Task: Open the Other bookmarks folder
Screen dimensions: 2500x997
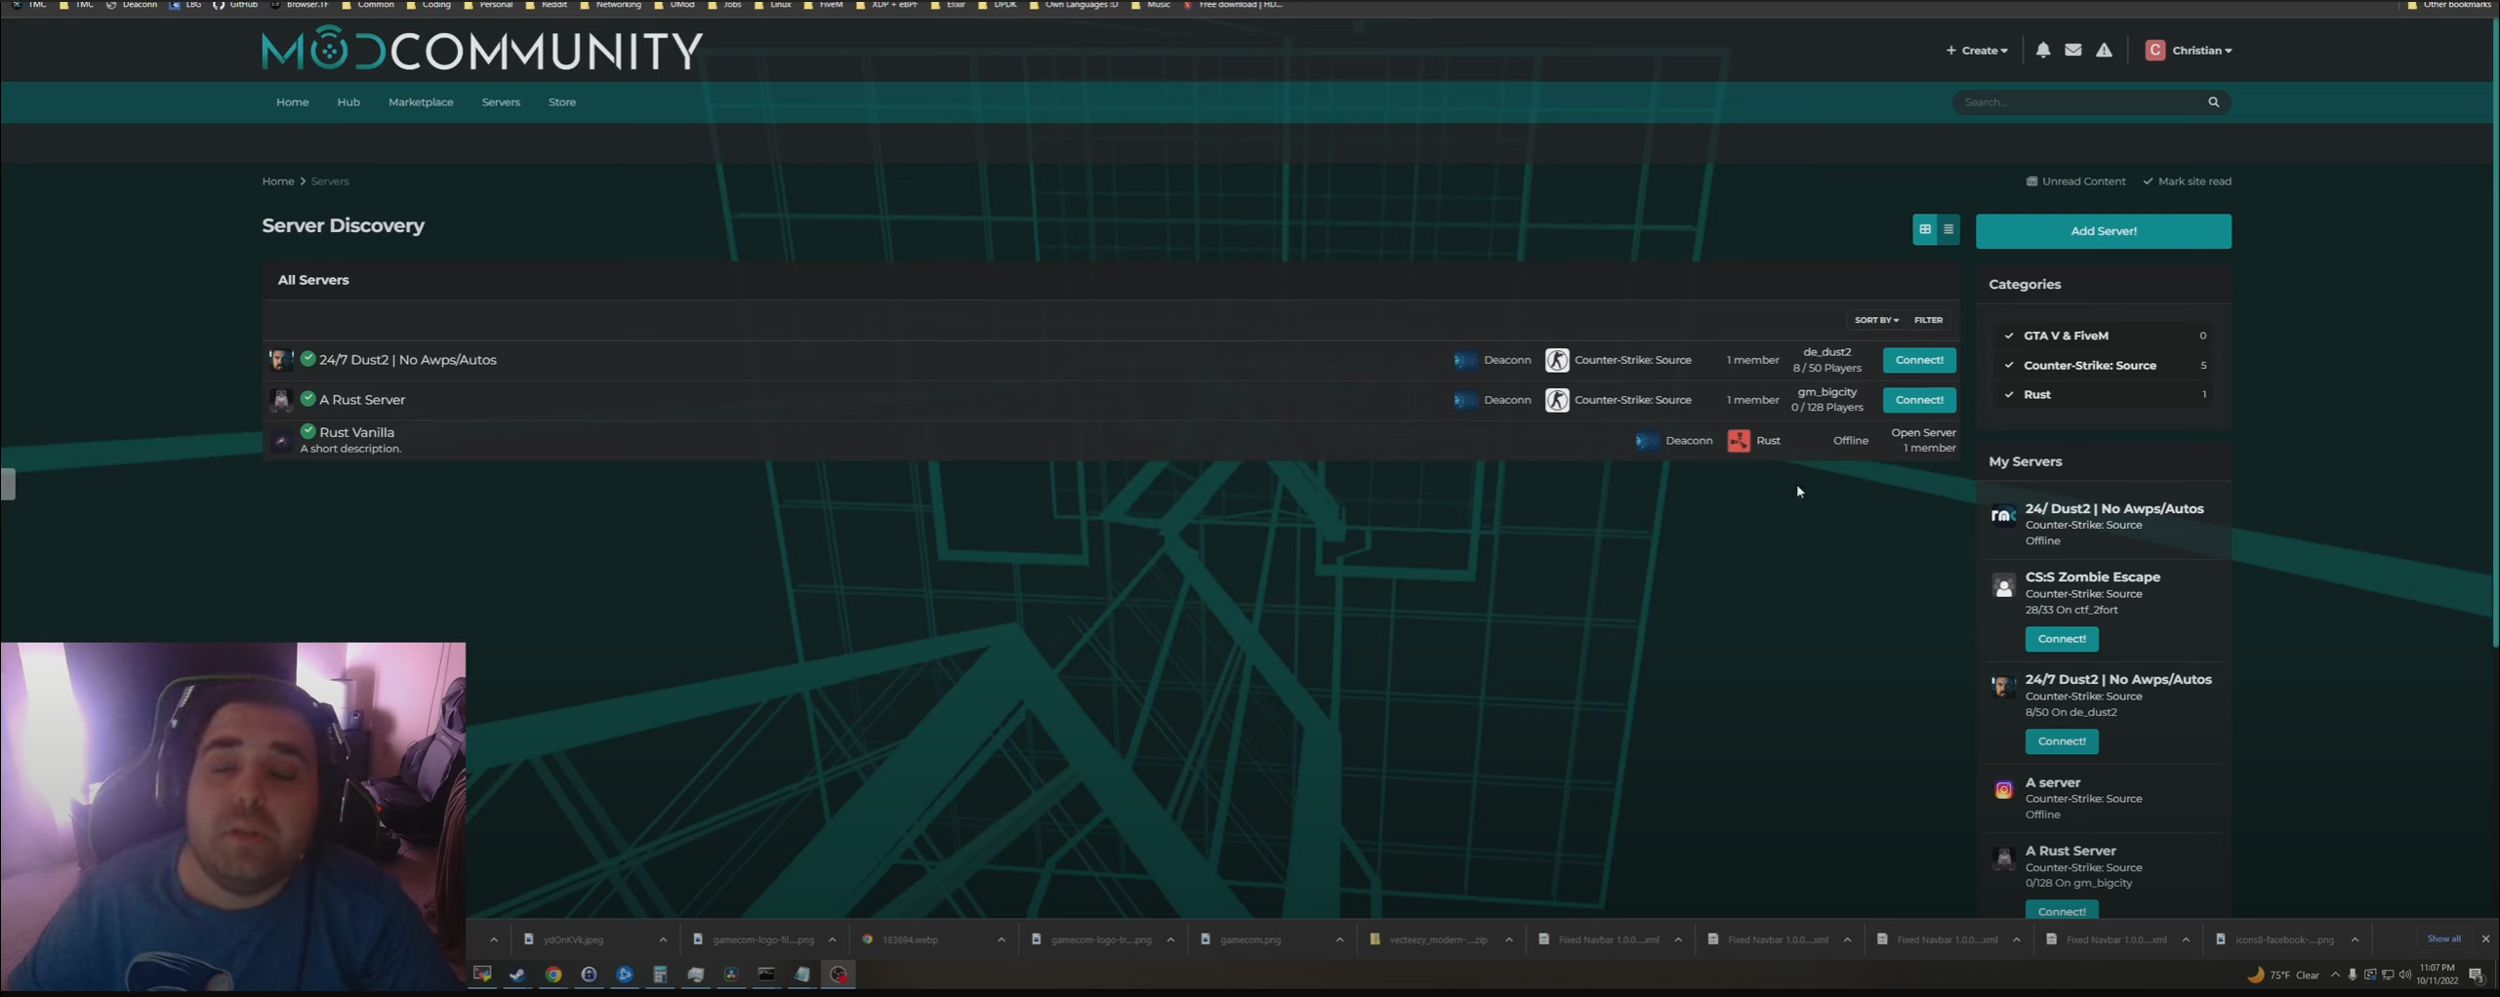Action: coord(2447,5)
